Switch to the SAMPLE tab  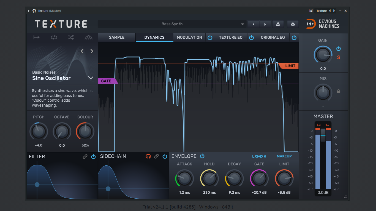(x=117, y=37)
